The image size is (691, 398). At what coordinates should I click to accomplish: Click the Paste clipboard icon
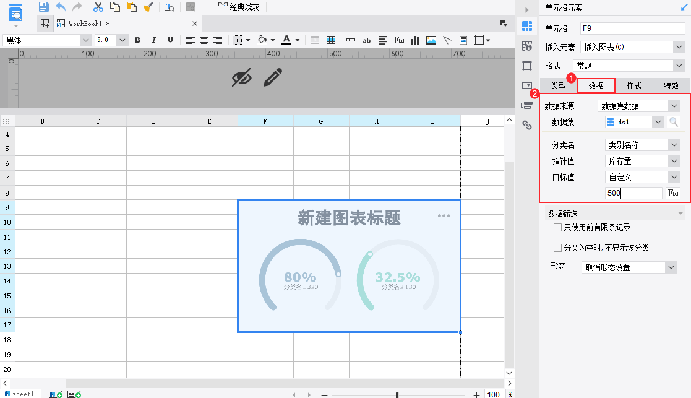[131, 7]
